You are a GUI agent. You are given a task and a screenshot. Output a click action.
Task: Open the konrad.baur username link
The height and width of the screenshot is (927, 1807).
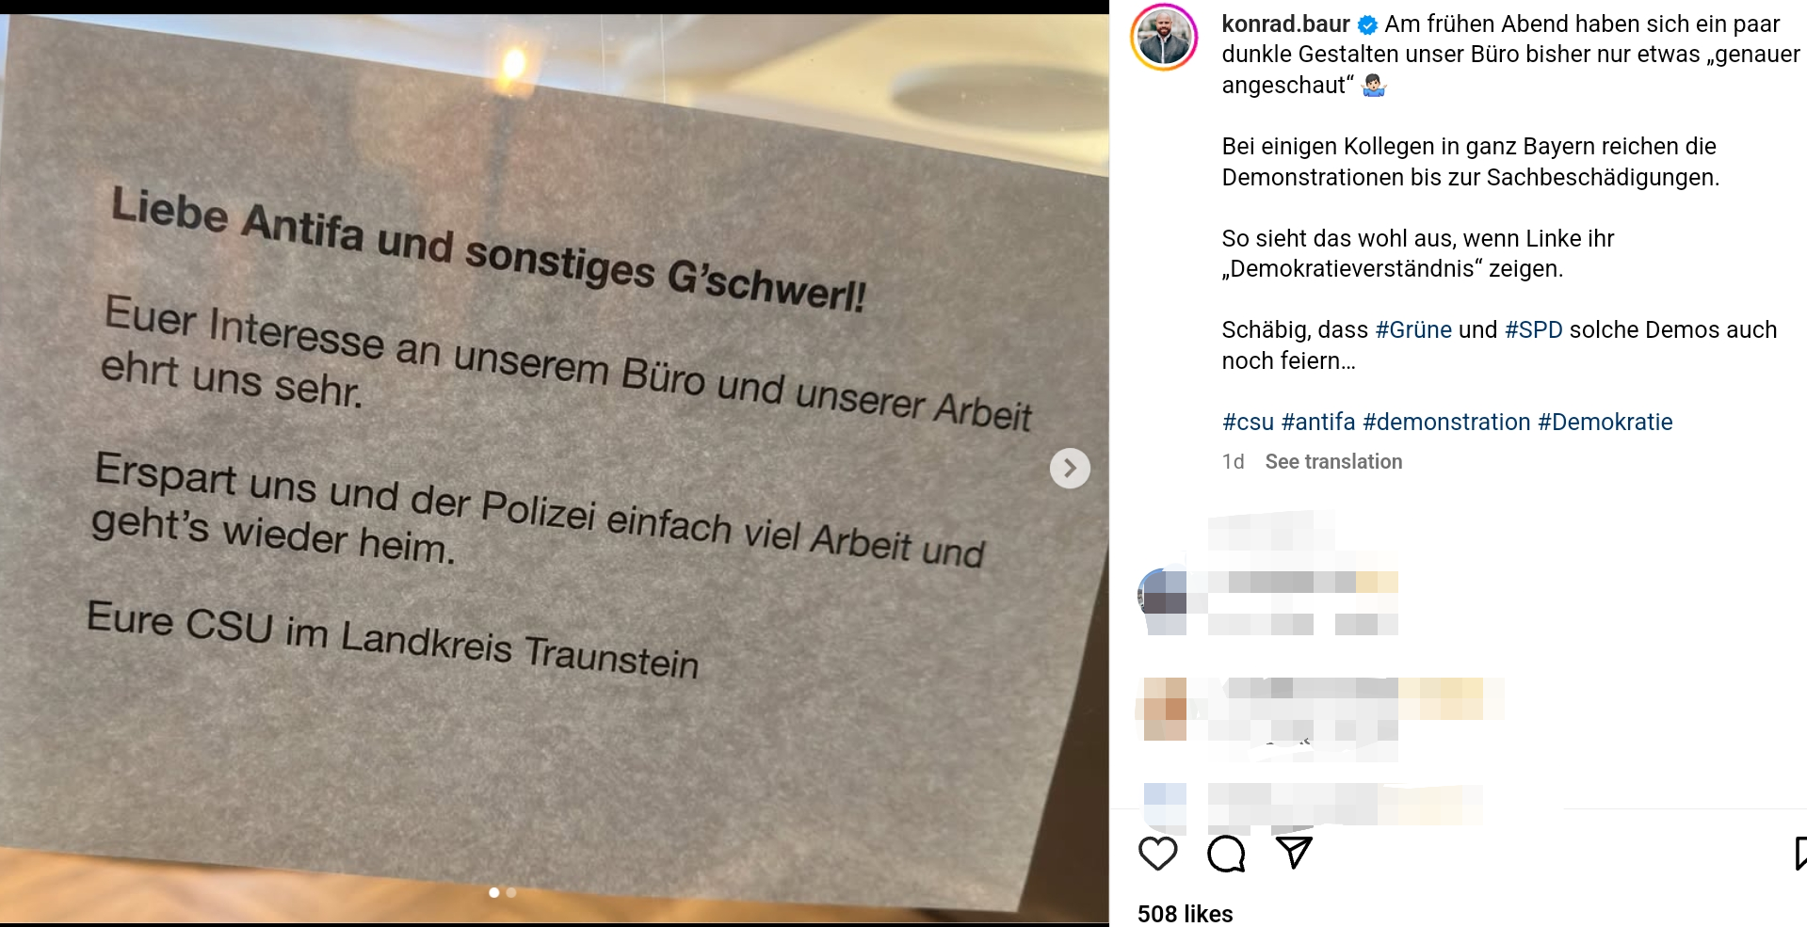(1285, 24)
